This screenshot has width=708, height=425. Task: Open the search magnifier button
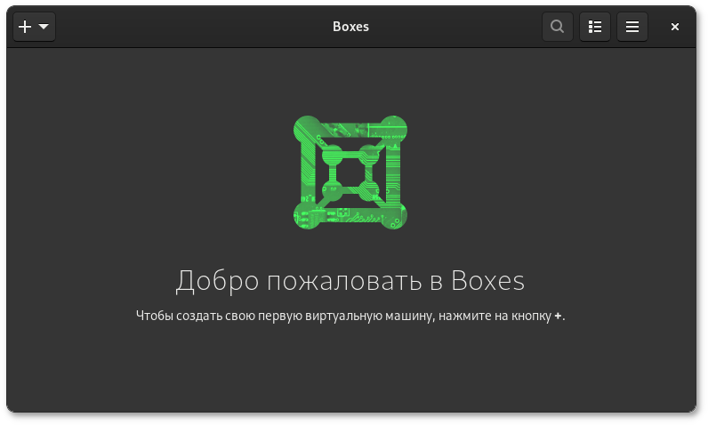click(x=557, y=27)
